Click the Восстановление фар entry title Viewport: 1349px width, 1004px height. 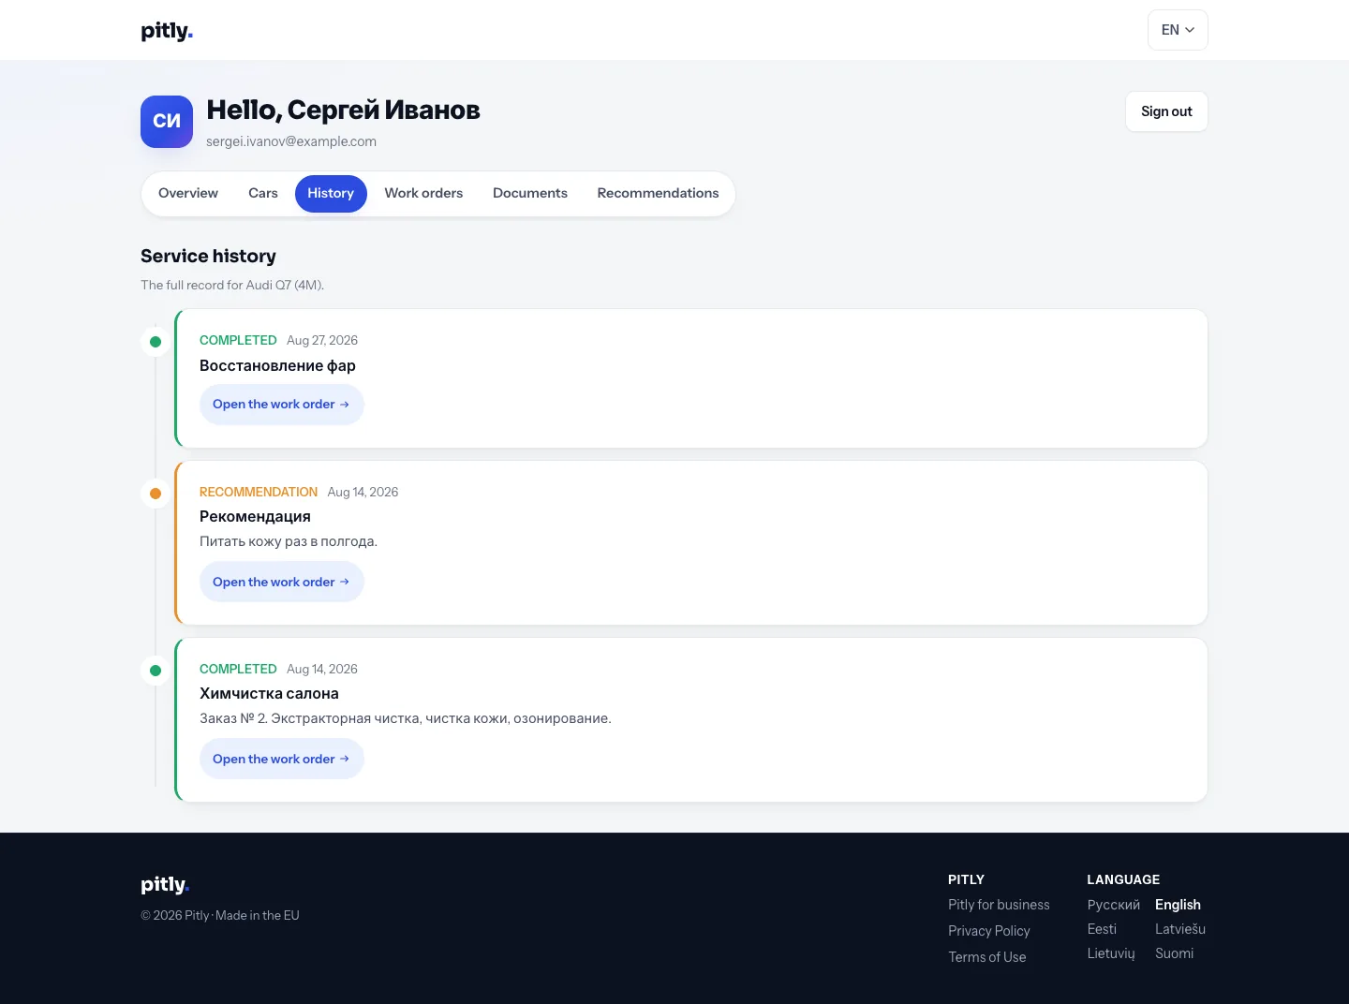[x=277, y=365]
